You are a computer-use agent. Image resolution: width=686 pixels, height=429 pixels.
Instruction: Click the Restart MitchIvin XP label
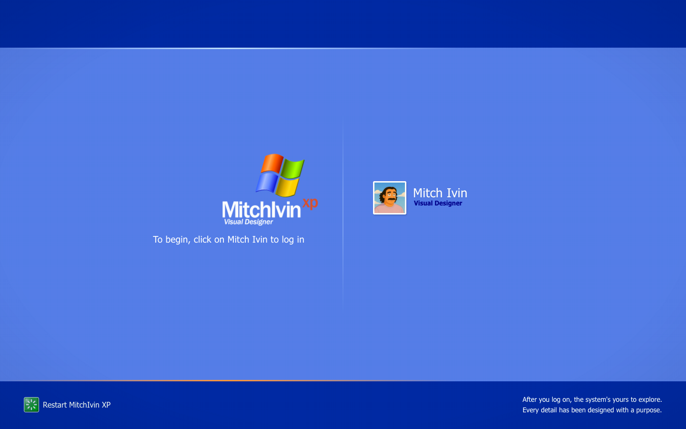[77, 405]
